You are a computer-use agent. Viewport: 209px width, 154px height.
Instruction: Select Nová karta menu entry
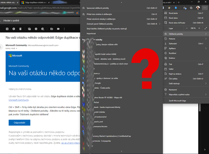(186, 13)
